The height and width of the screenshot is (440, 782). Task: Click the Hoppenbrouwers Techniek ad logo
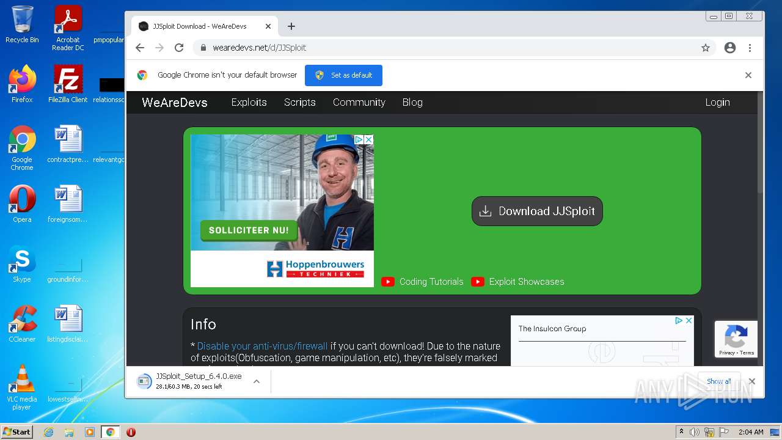(x=315, y=269)
